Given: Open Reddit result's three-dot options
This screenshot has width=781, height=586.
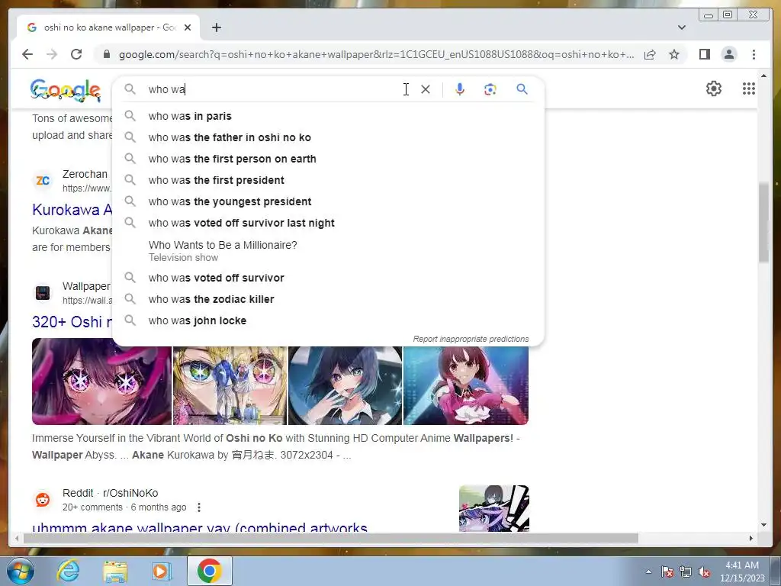Looking at the screenshot, I should tap(199, 507).
